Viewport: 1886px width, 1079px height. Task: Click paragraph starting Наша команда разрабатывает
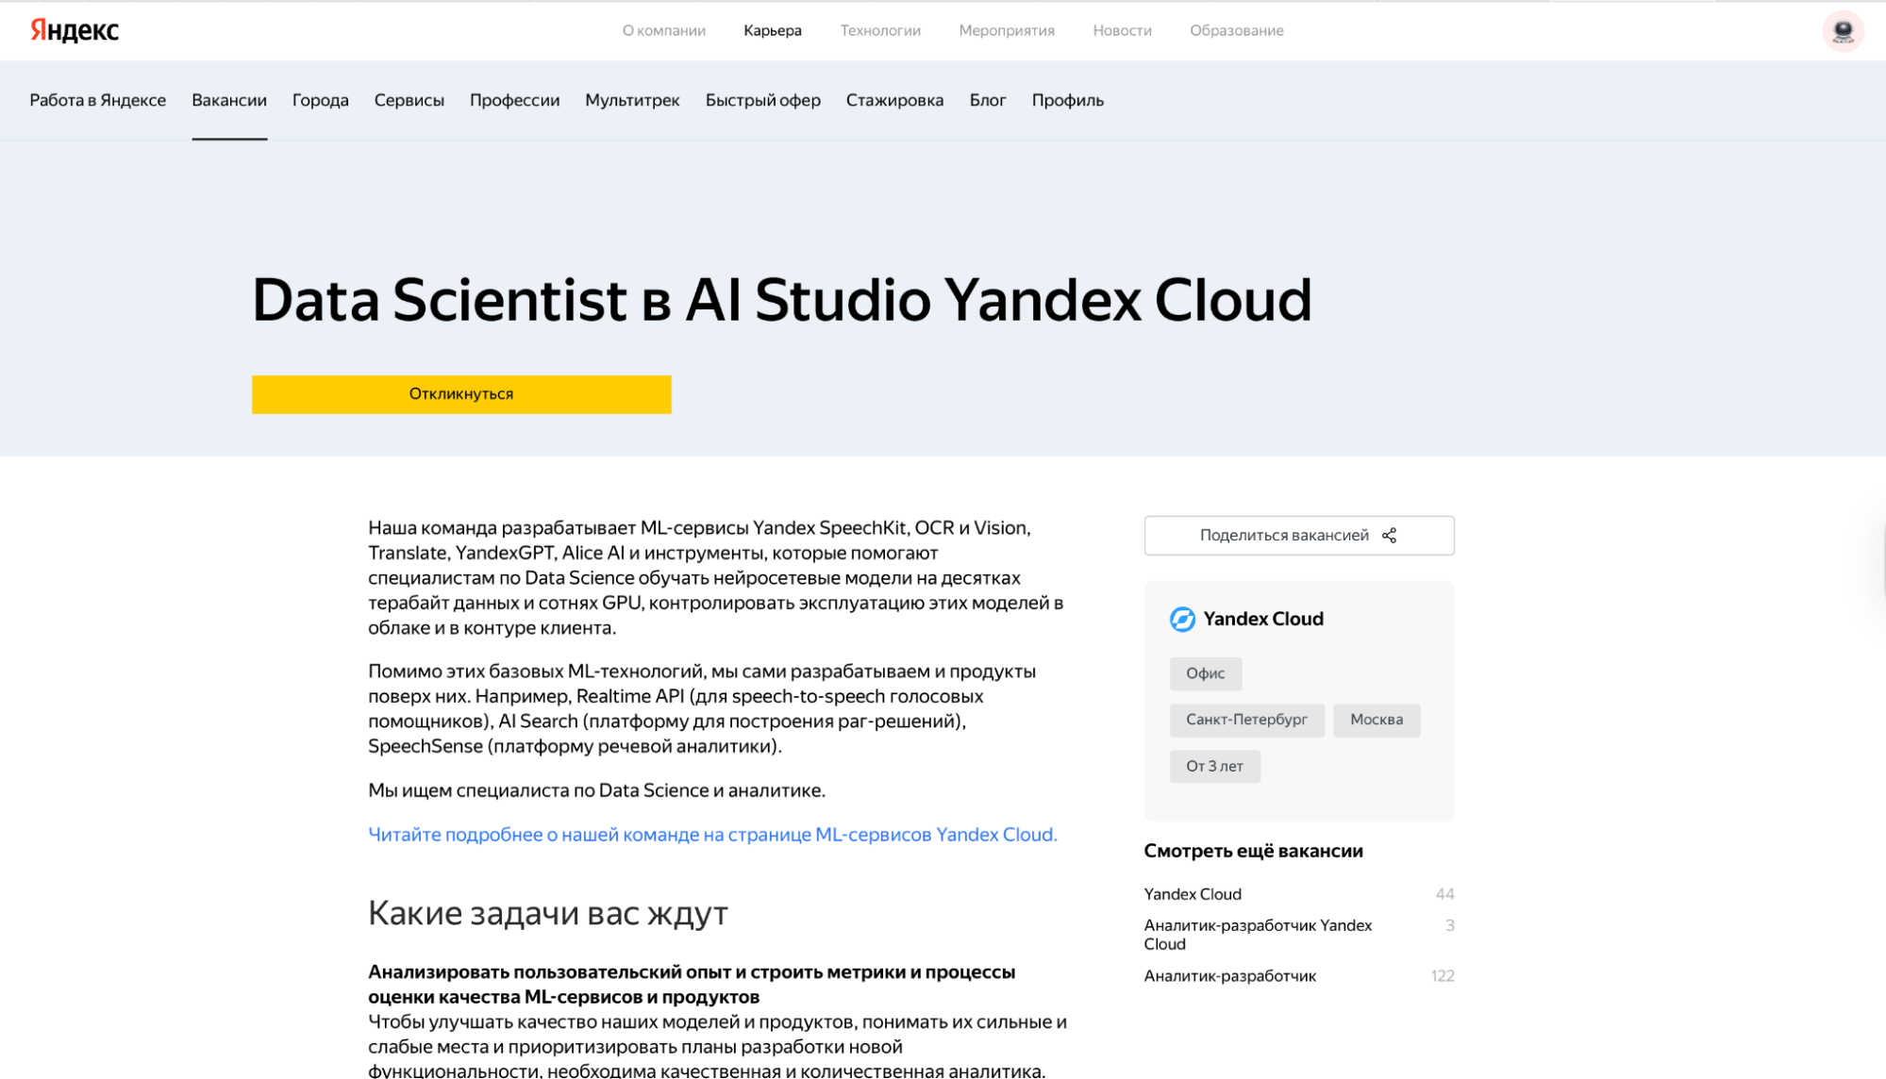tap(716, 577)
